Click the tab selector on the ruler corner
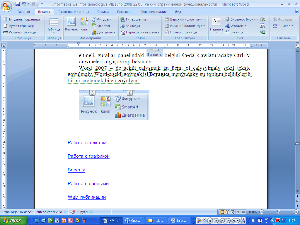The height and width of the screenshot is (225, 300). pos(4,45)
